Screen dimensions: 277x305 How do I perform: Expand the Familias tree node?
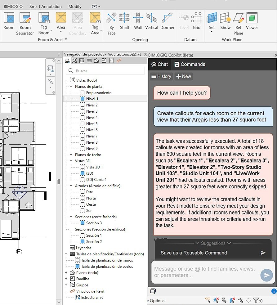tap(66, 279)
